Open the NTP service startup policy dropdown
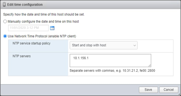Viewport: 181px width, 96px height. pos(103,45)
